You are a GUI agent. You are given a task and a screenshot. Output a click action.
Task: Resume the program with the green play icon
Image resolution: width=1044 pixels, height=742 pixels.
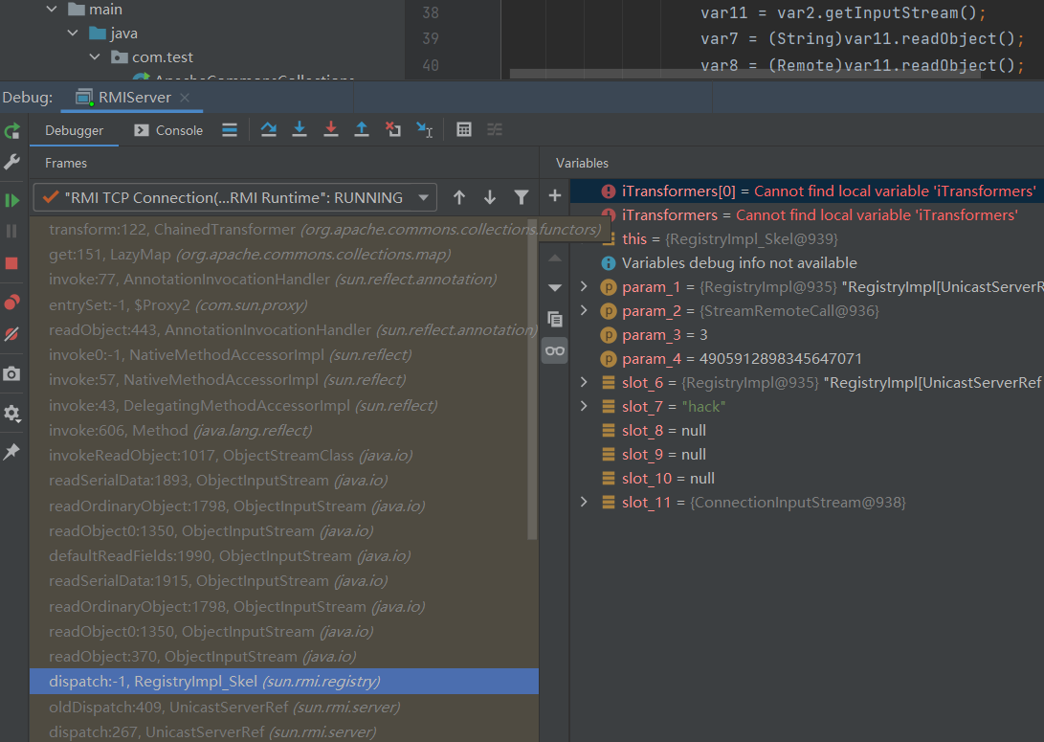(12, 200)
